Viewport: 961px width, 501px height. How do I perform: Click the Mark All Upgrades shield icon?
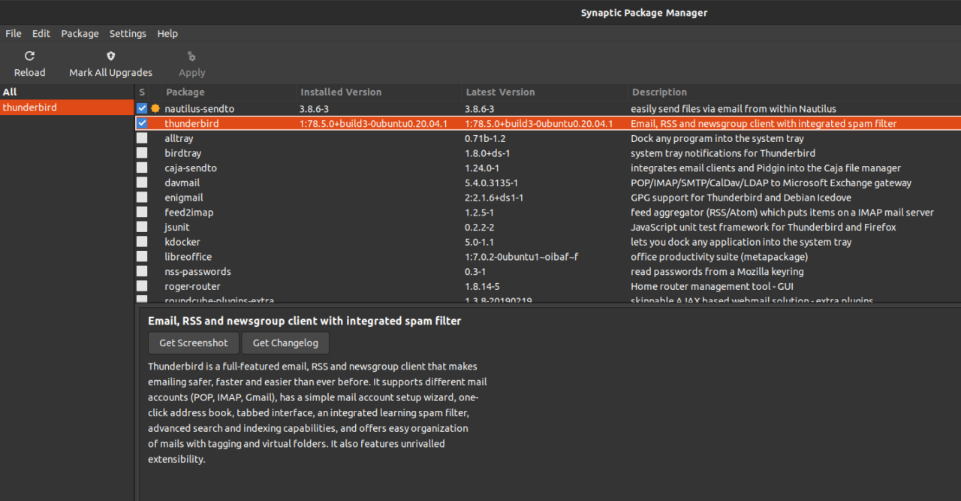coord(111,56)
